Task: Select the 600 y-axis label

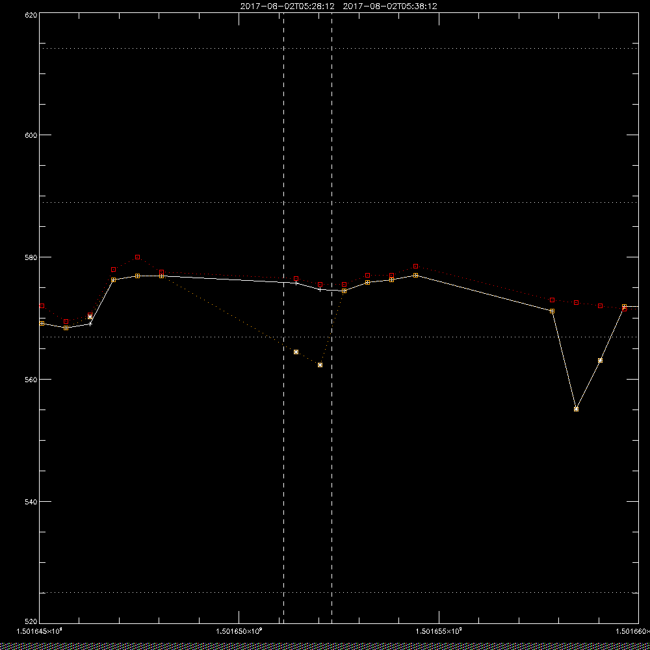Action: (x=31, y=135)
